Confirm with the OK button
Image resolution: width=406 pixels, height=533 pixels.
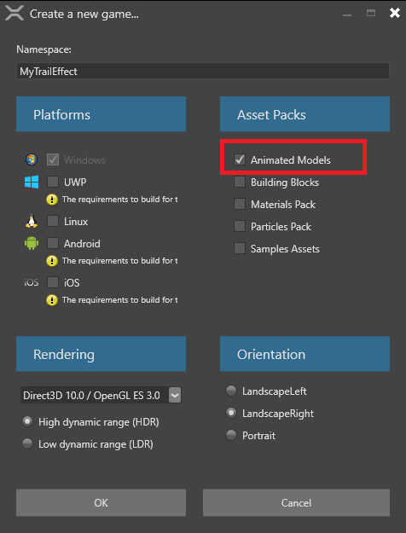(x=101, y=502)
